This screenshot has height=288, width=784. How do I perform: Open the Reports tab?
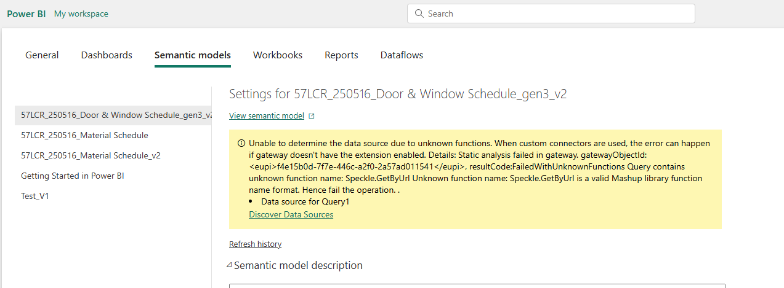click(341, 55)
